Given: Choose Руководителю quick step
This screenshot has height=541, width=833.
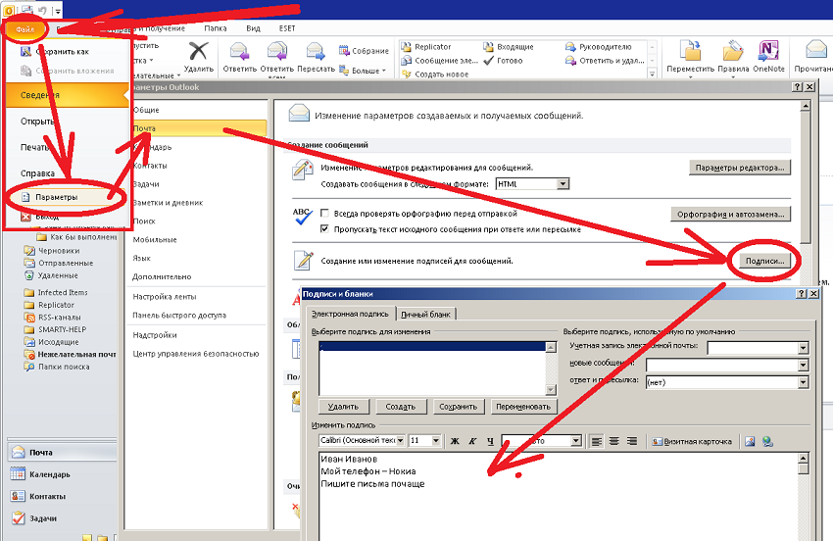Looking at the screenshot, I should [x=599, y=47].
